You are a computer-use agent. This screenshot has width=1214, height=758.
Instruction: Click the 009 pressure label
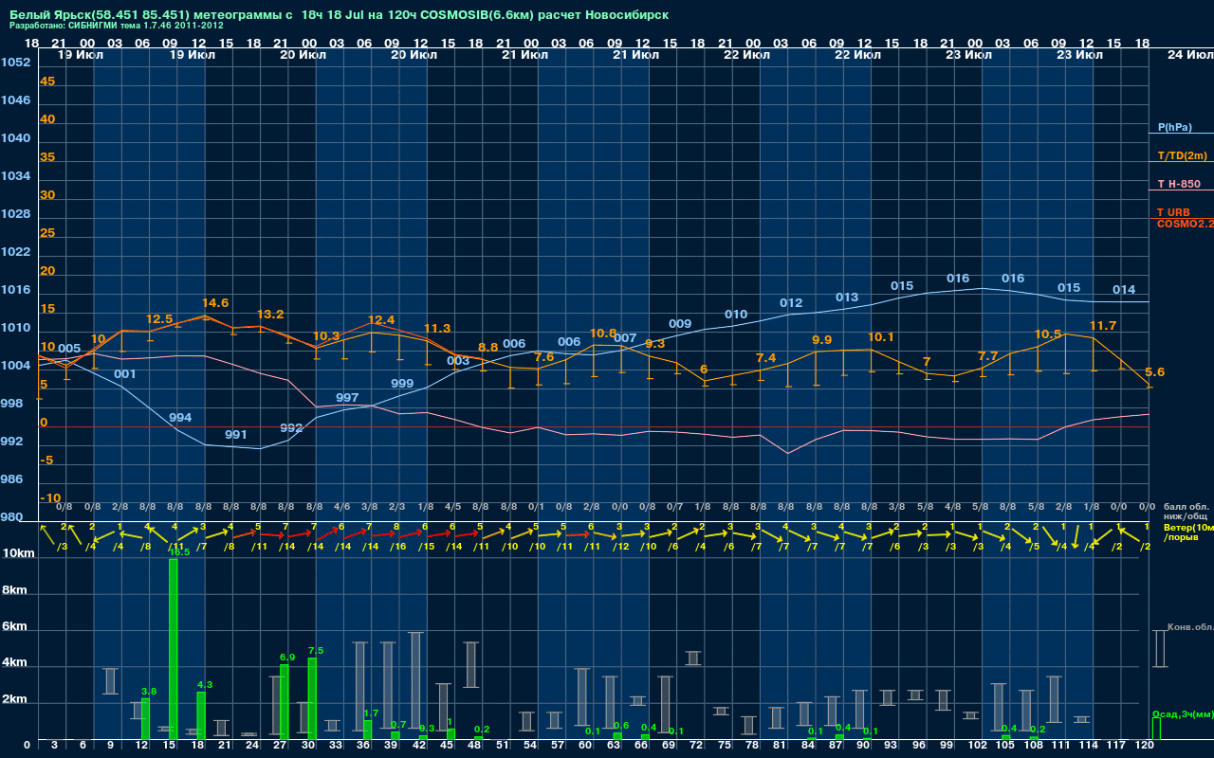coord(680,324)
